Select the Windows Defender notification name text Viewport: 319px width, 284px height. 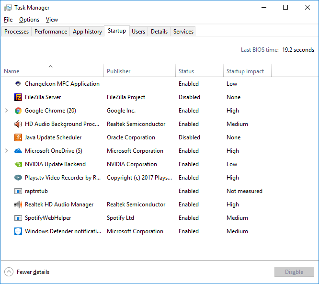(63, 231)
